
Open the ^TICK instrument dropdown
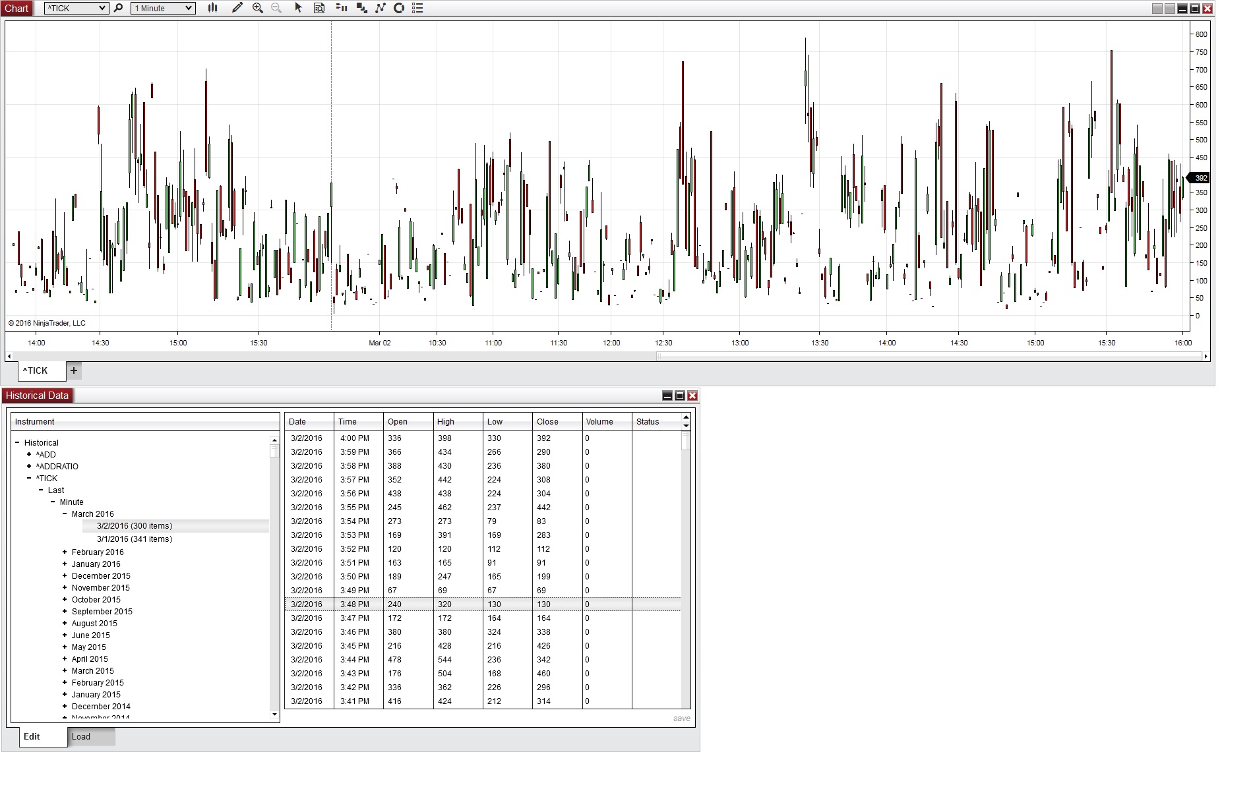point(76,8)
